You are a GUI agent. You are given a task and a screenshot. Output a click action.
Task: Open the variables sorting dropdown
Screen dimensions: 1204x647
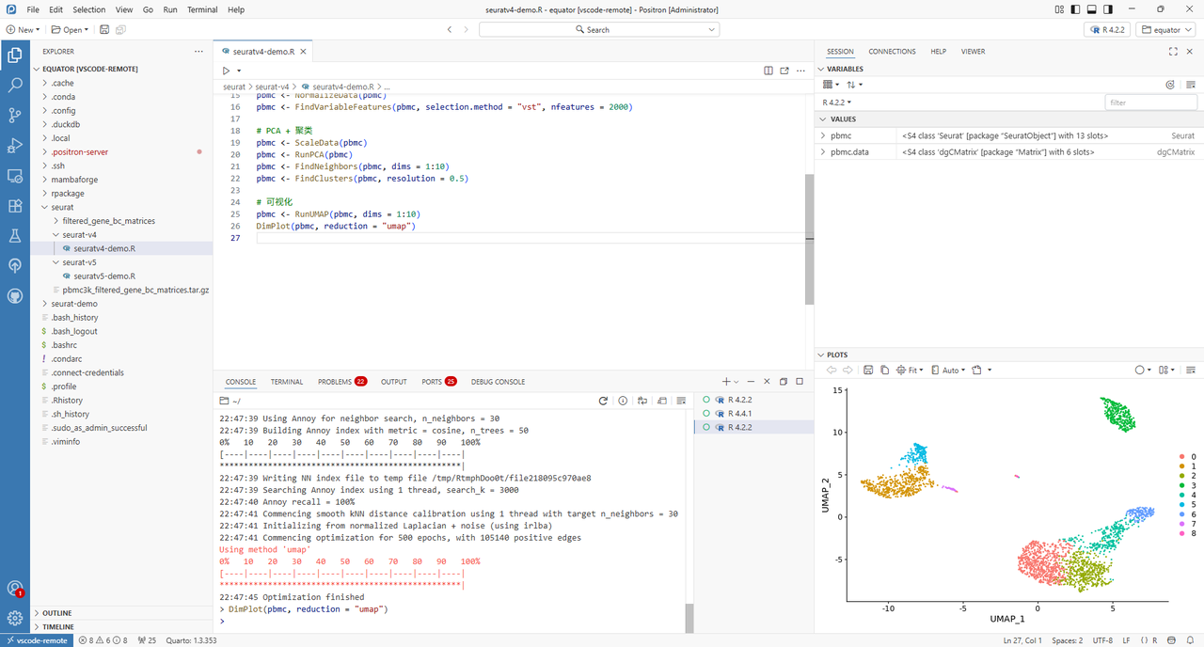click(854, 85)
